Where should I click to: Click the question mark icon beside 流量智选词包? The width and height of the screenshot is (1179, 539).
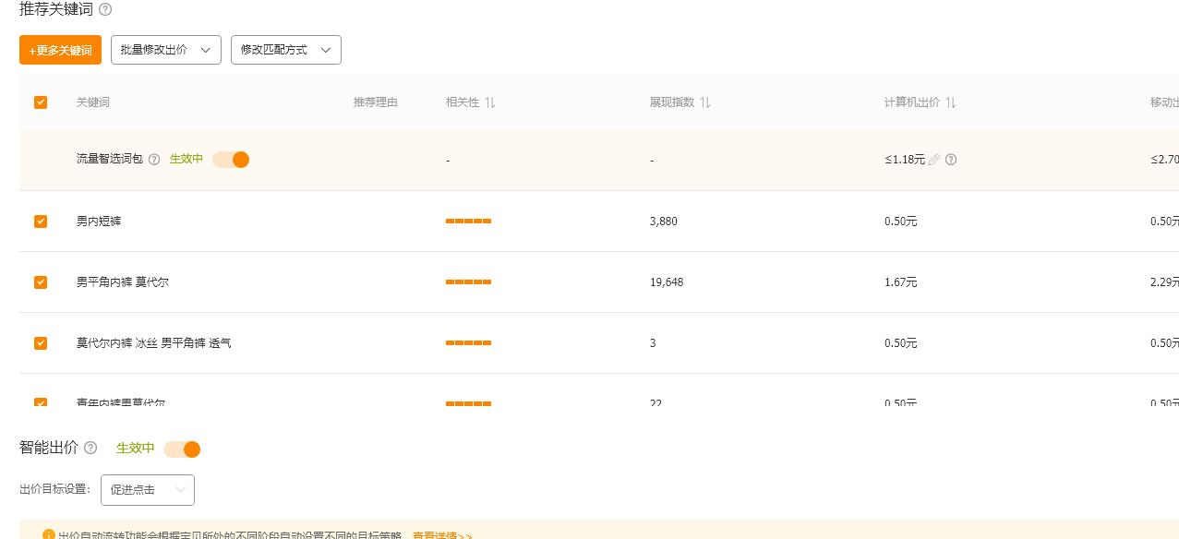(153, 159)
